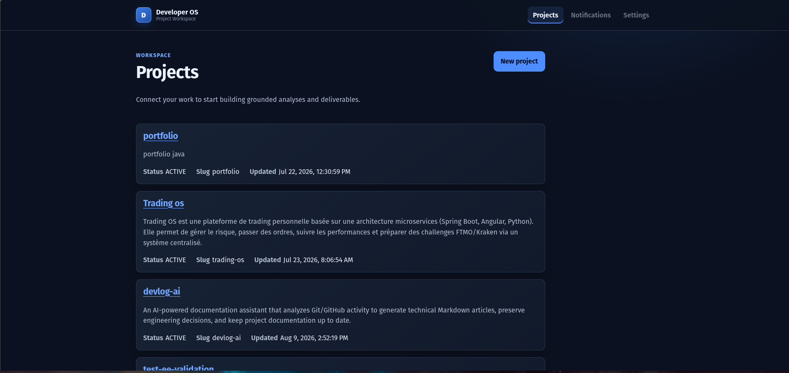Click the devlog-ai Updated Aug 9 timestamp
The image size is (789, 373).
pos(299,338)
